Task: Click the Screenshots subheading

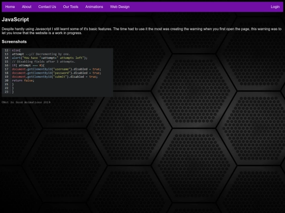Action: pos(14,42)
